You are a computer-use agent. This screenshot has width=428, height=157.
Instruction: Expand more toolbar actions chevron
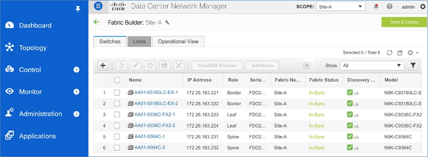pos(306,65)
